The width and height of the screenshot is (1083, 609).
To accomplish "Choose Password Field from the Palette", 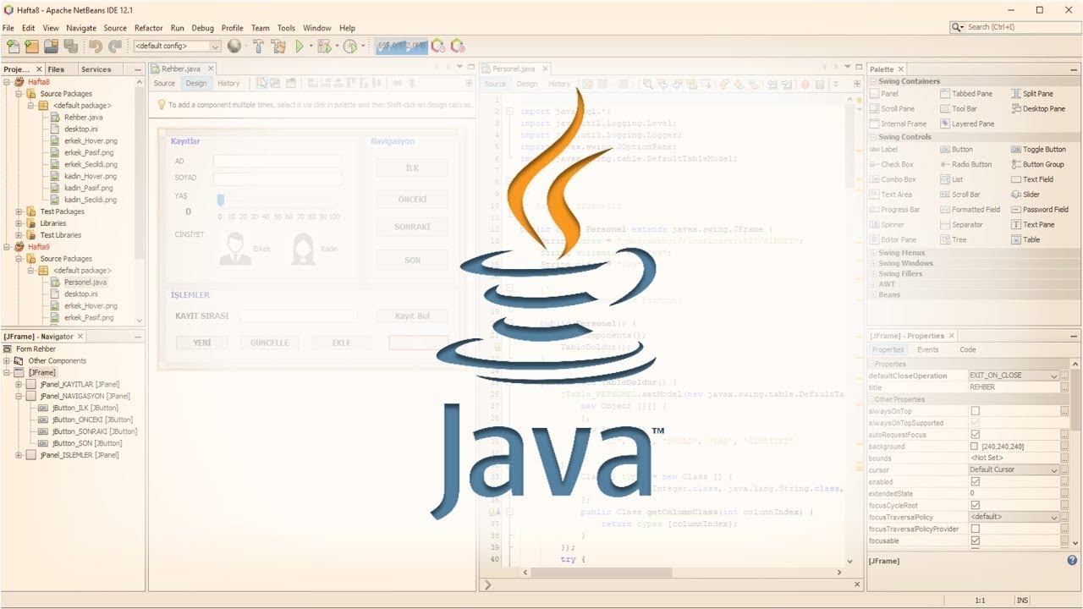I will pos(1040,210).
